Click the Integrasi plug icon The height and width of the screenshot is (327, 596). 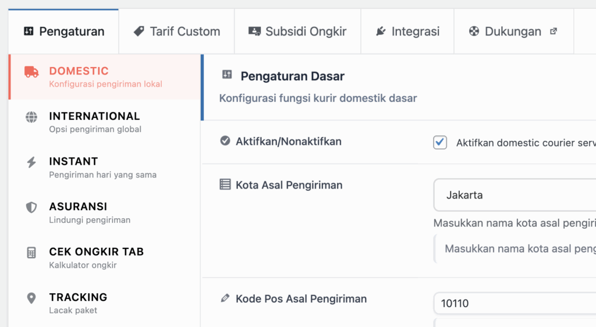tap(381, 31)
